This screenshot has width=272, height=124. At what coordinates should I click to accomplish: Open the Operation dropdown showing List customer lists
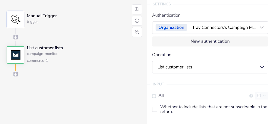[x=210, y=67]
